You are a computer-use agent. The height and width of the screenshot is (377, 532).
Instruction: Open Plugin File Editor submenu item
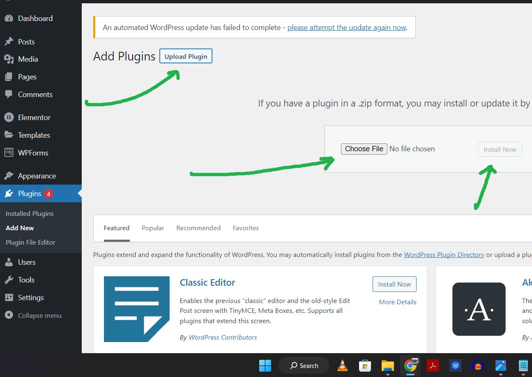click(x=30, y=242)
